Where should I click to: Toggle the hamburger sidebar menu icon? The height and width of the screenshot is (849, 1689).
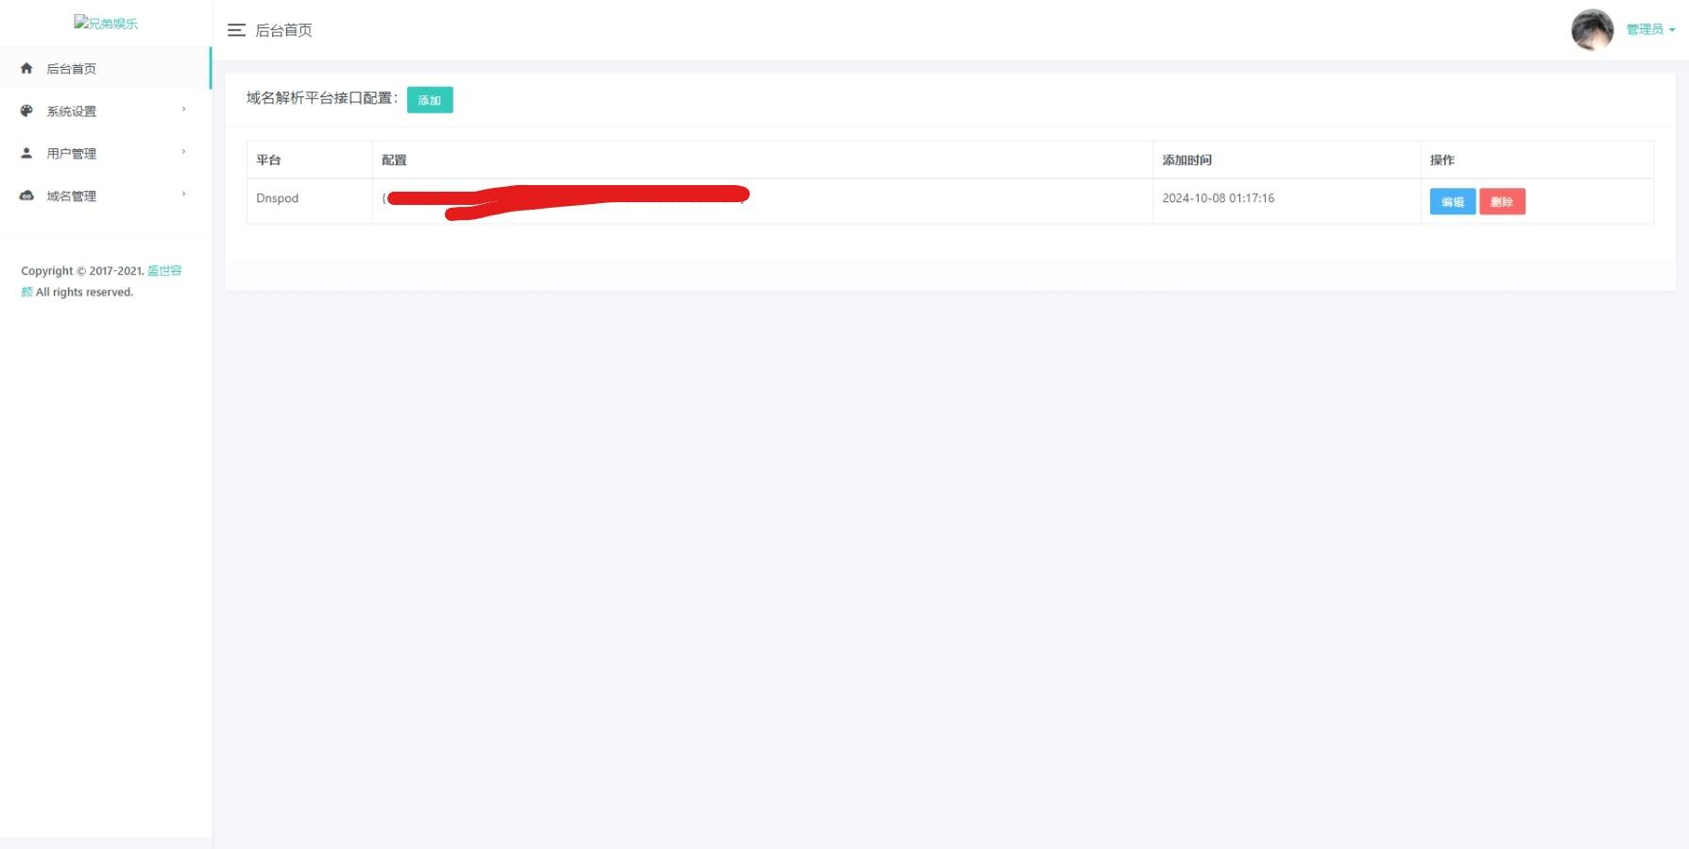coord(236,30)
